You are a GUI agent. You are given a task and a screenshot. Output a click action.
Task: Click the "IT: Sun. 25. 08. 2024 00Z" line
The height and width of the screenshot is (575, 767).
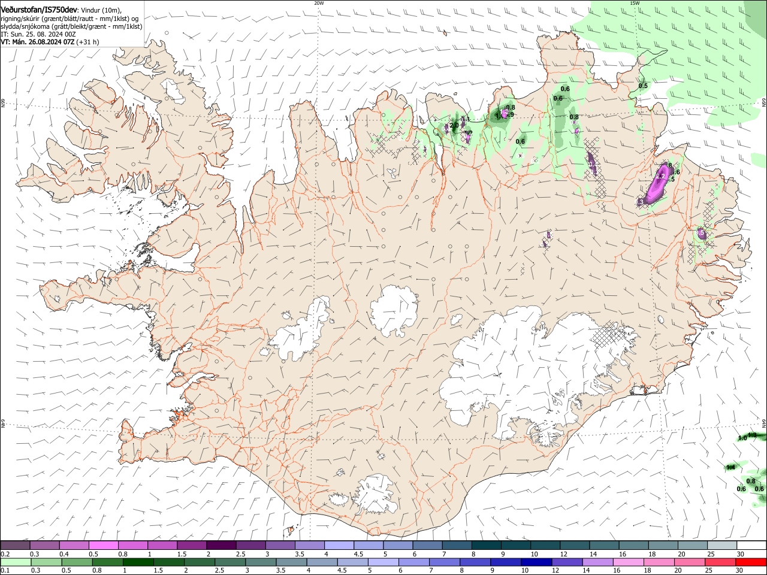[x=38, y=34]
